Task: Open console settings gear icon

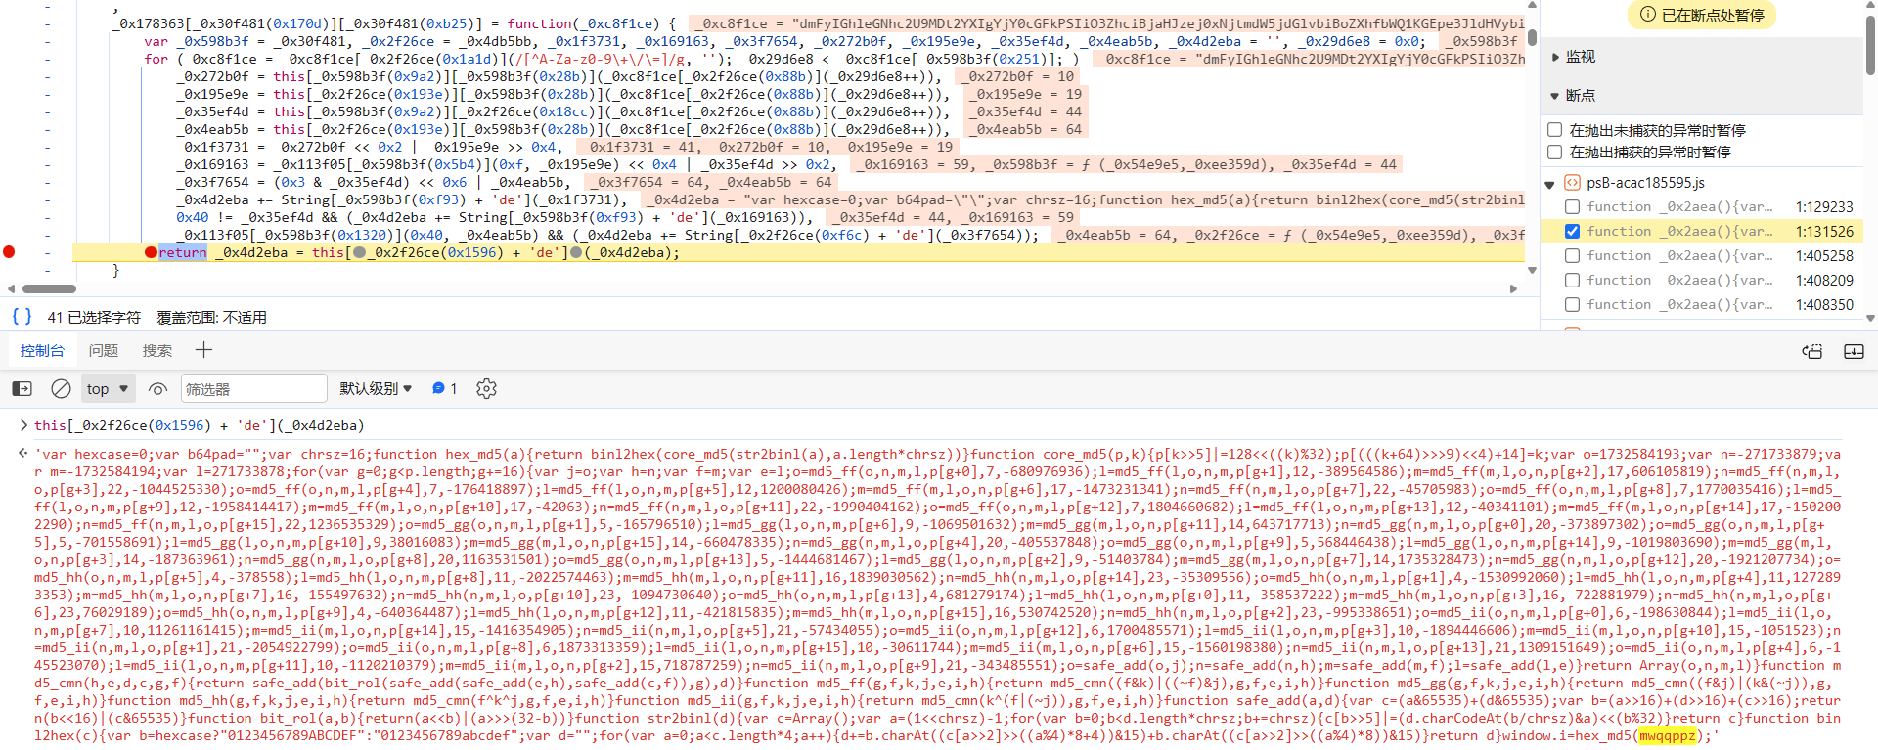Action: click(486, 389)
